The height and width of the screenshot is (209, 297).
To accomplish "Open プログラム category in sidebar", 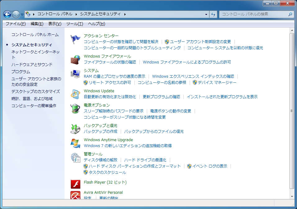I will [x=21, y=72].
